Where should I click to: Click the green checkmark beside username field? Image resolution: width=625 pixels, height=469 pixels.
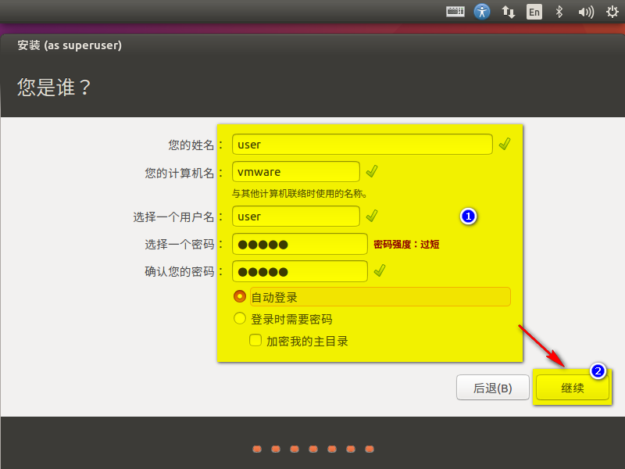(372, 216)
